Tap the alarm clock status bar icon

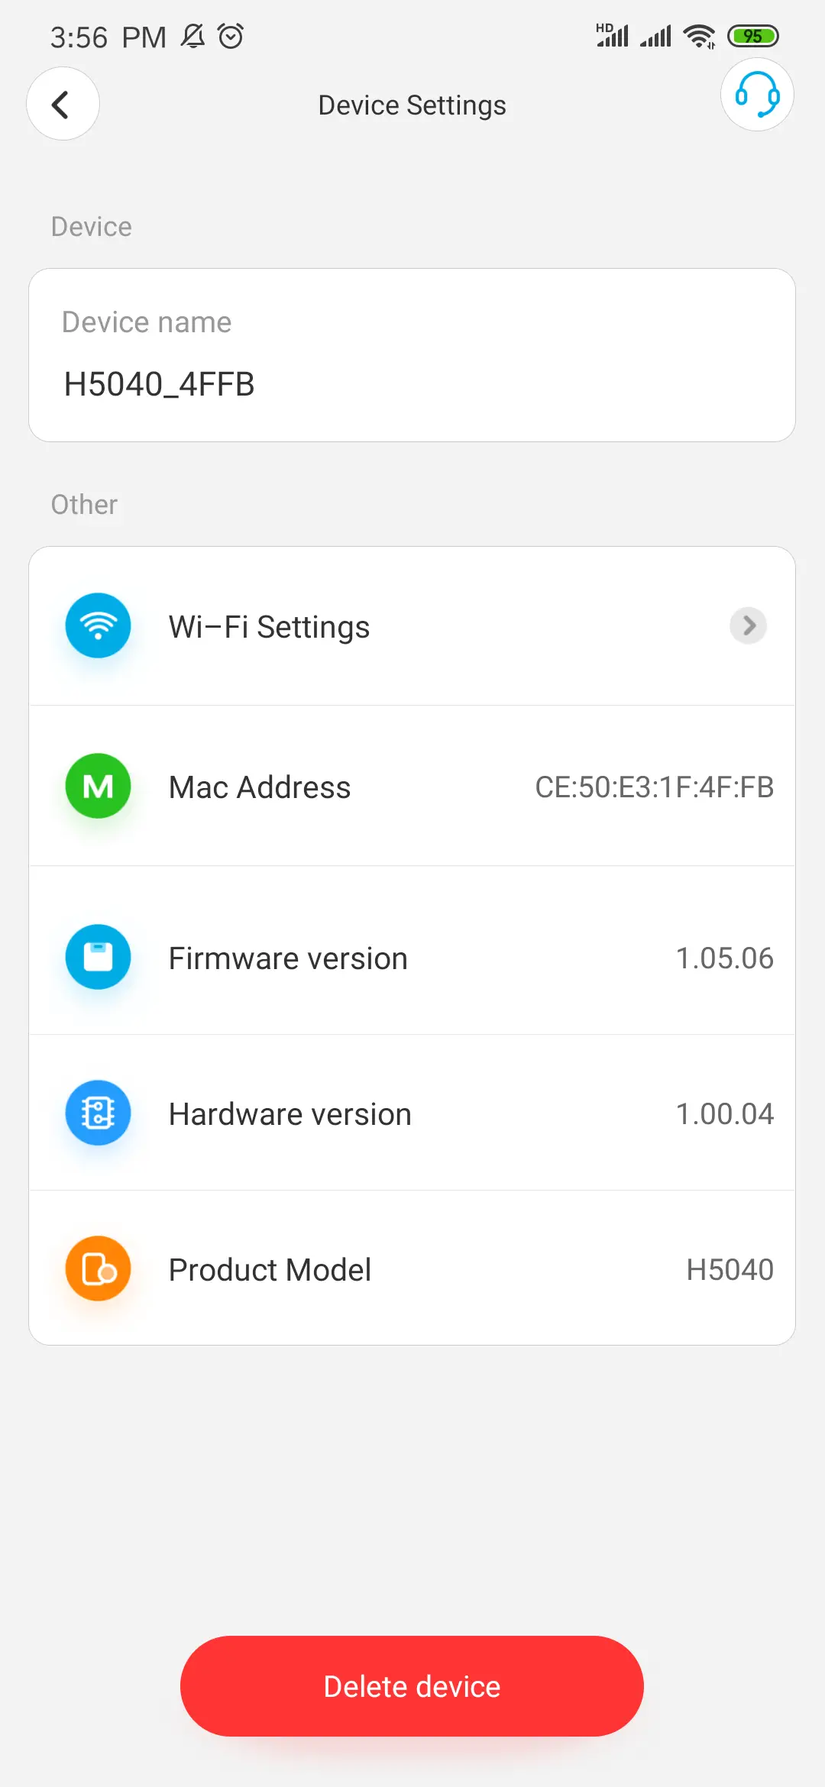click(x=230, y=36)
